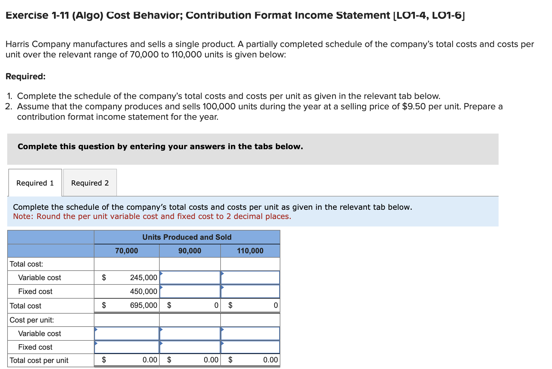Click the variable cost input for 90,000 units
Viewport: 552px width, 369px height.
point(190,277)
